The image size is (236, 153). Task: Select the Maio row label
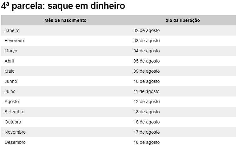[x=10, y=71]
